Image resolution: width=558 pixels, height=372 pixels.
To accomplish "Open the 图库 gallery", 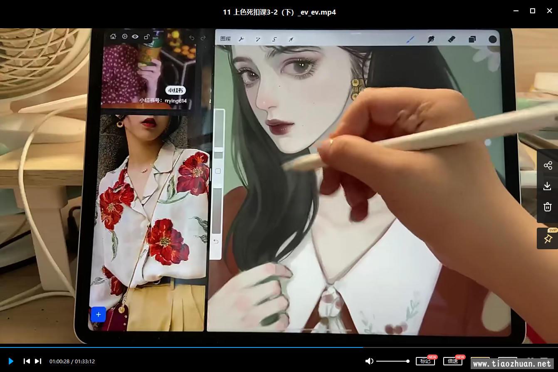I will pos(225,39).
